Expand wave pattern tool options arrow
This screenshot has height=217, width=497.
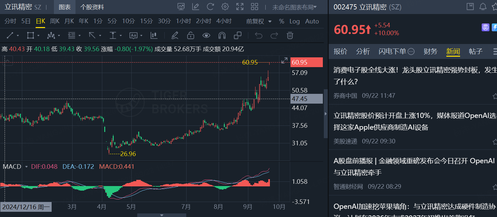point(59,36)
